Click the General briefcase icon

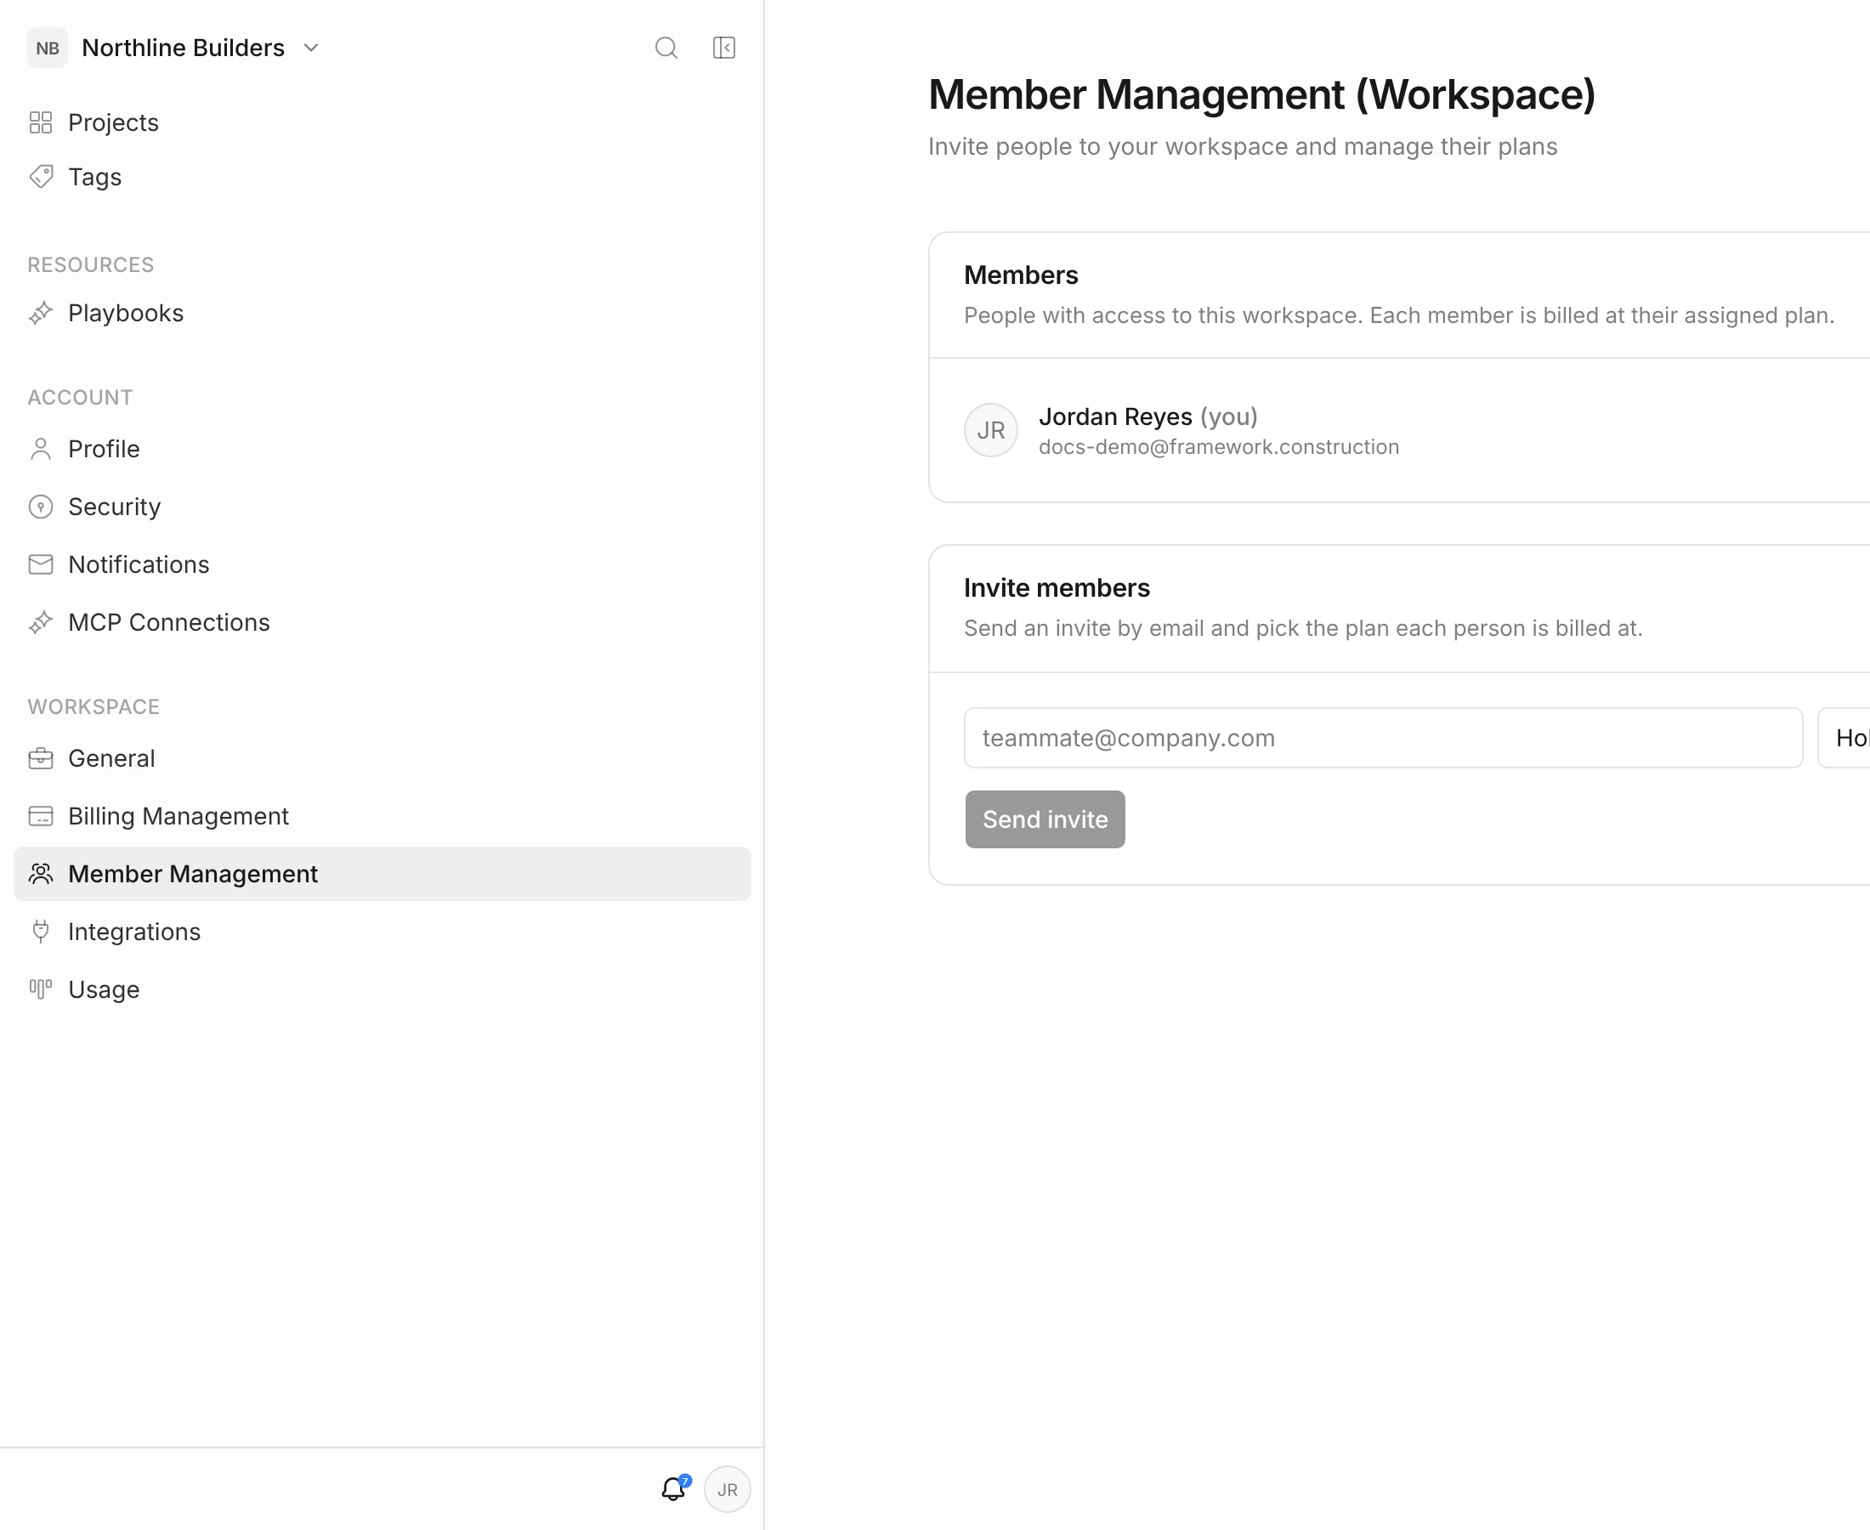[x=41, y=758]
